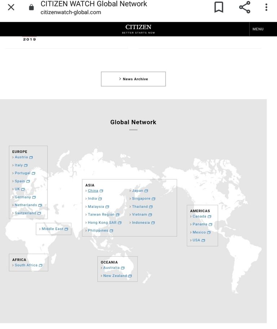Click new-window icon beside Singapore
The height and width of the screenshot is (329, 277).
(154, 199)
